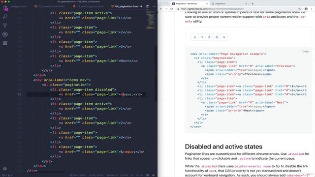Copy the pagination code example

(305, 52)
